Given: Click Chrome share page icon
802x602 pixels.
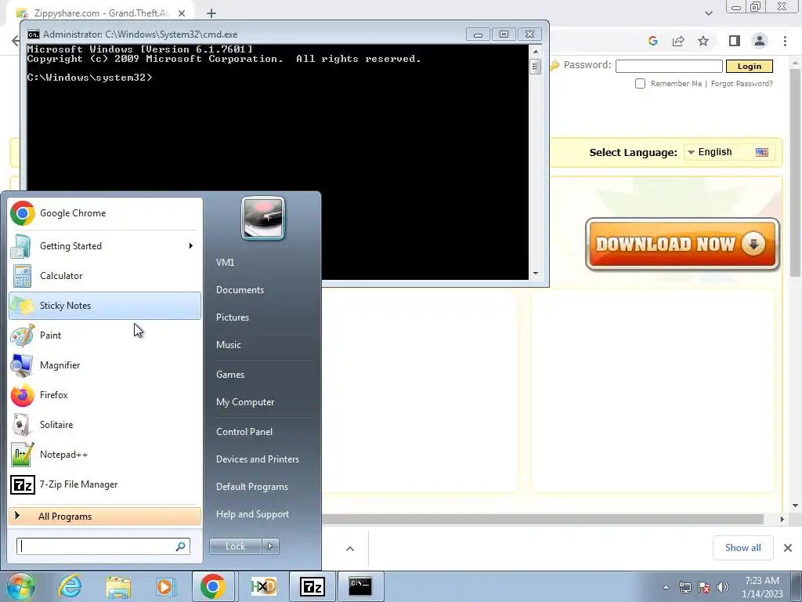Looking at the screenshot, I should click(x=678, y=41).
